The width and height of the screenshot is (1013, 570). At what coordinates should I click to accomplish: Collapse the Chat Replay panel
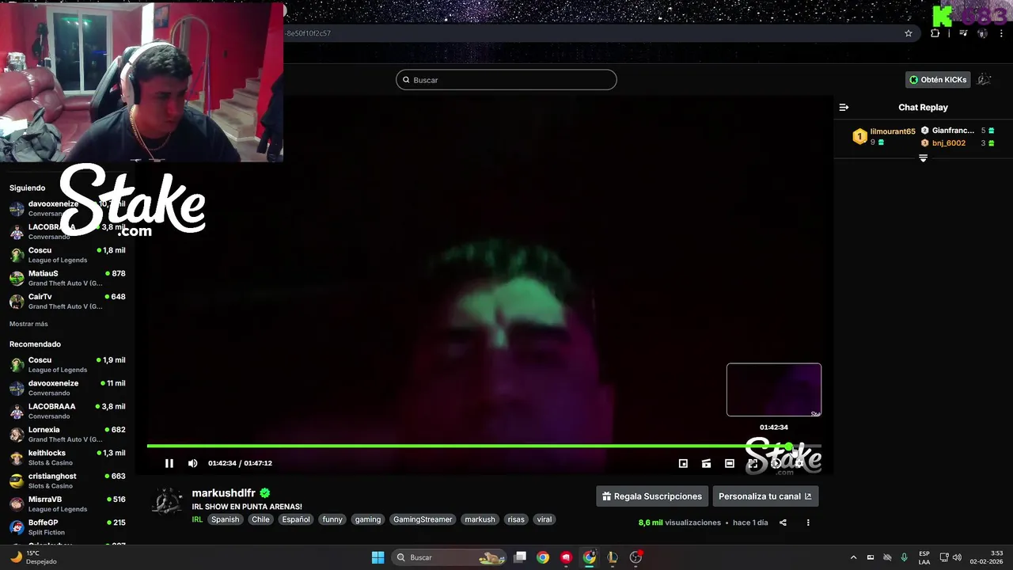pos(844,107)
